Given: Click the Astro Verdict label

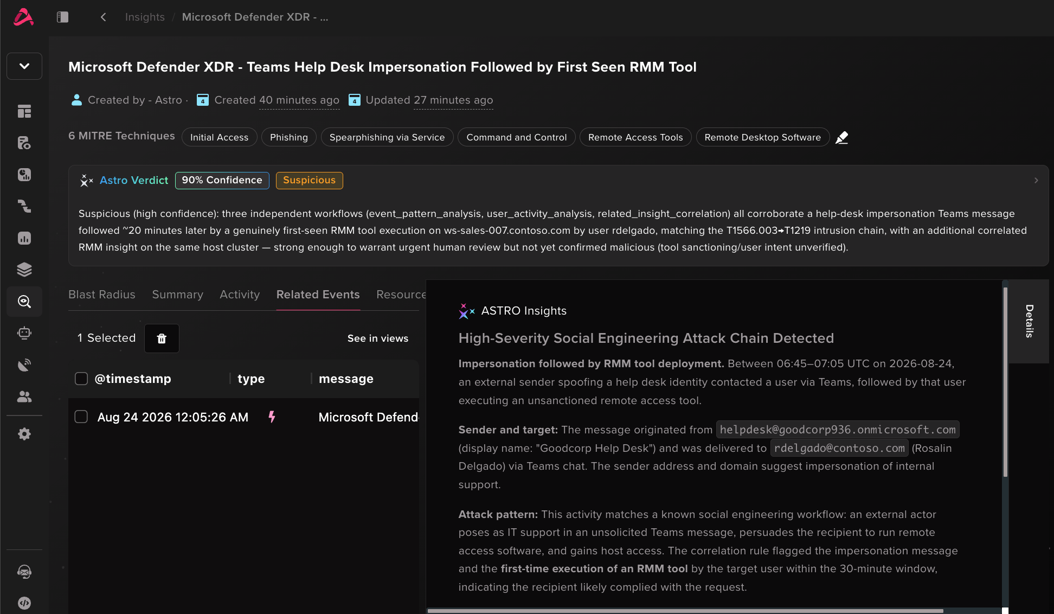Looking at the screenshot, I should click(x=134, y=180).
